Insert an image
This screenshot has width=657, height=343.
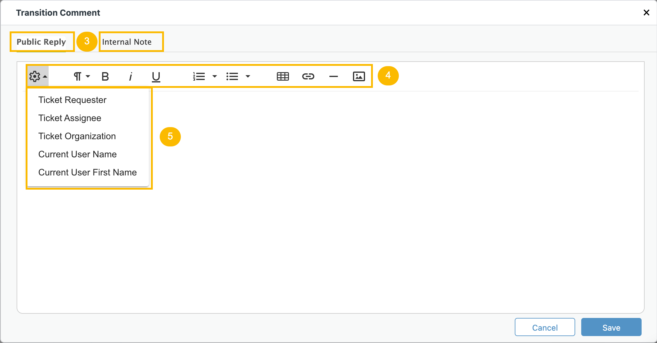point(359,76)
